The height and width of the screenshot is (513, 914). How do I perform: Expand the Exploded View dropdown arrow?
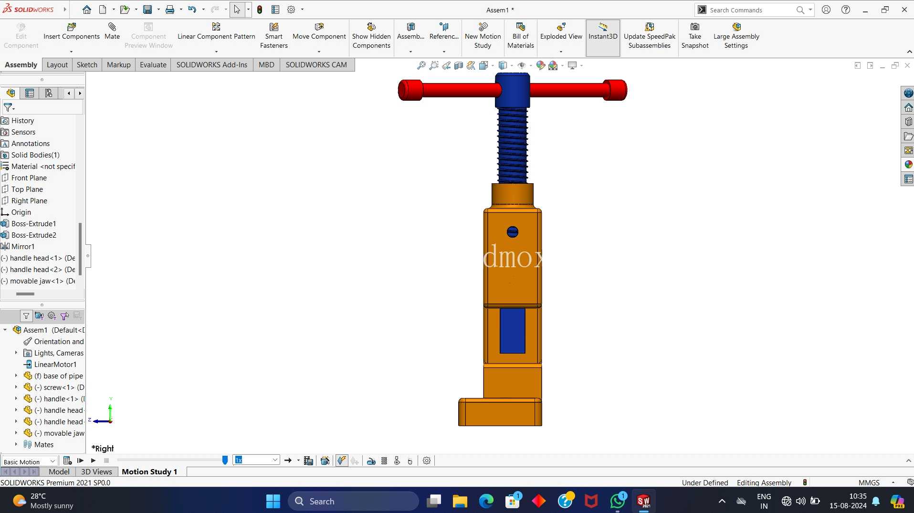(x=561, y=52)
